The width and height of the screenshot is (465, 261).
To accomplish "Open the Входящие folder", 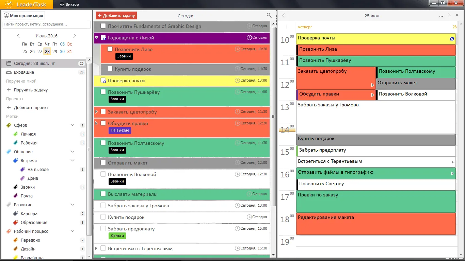I will pos(24,72).
